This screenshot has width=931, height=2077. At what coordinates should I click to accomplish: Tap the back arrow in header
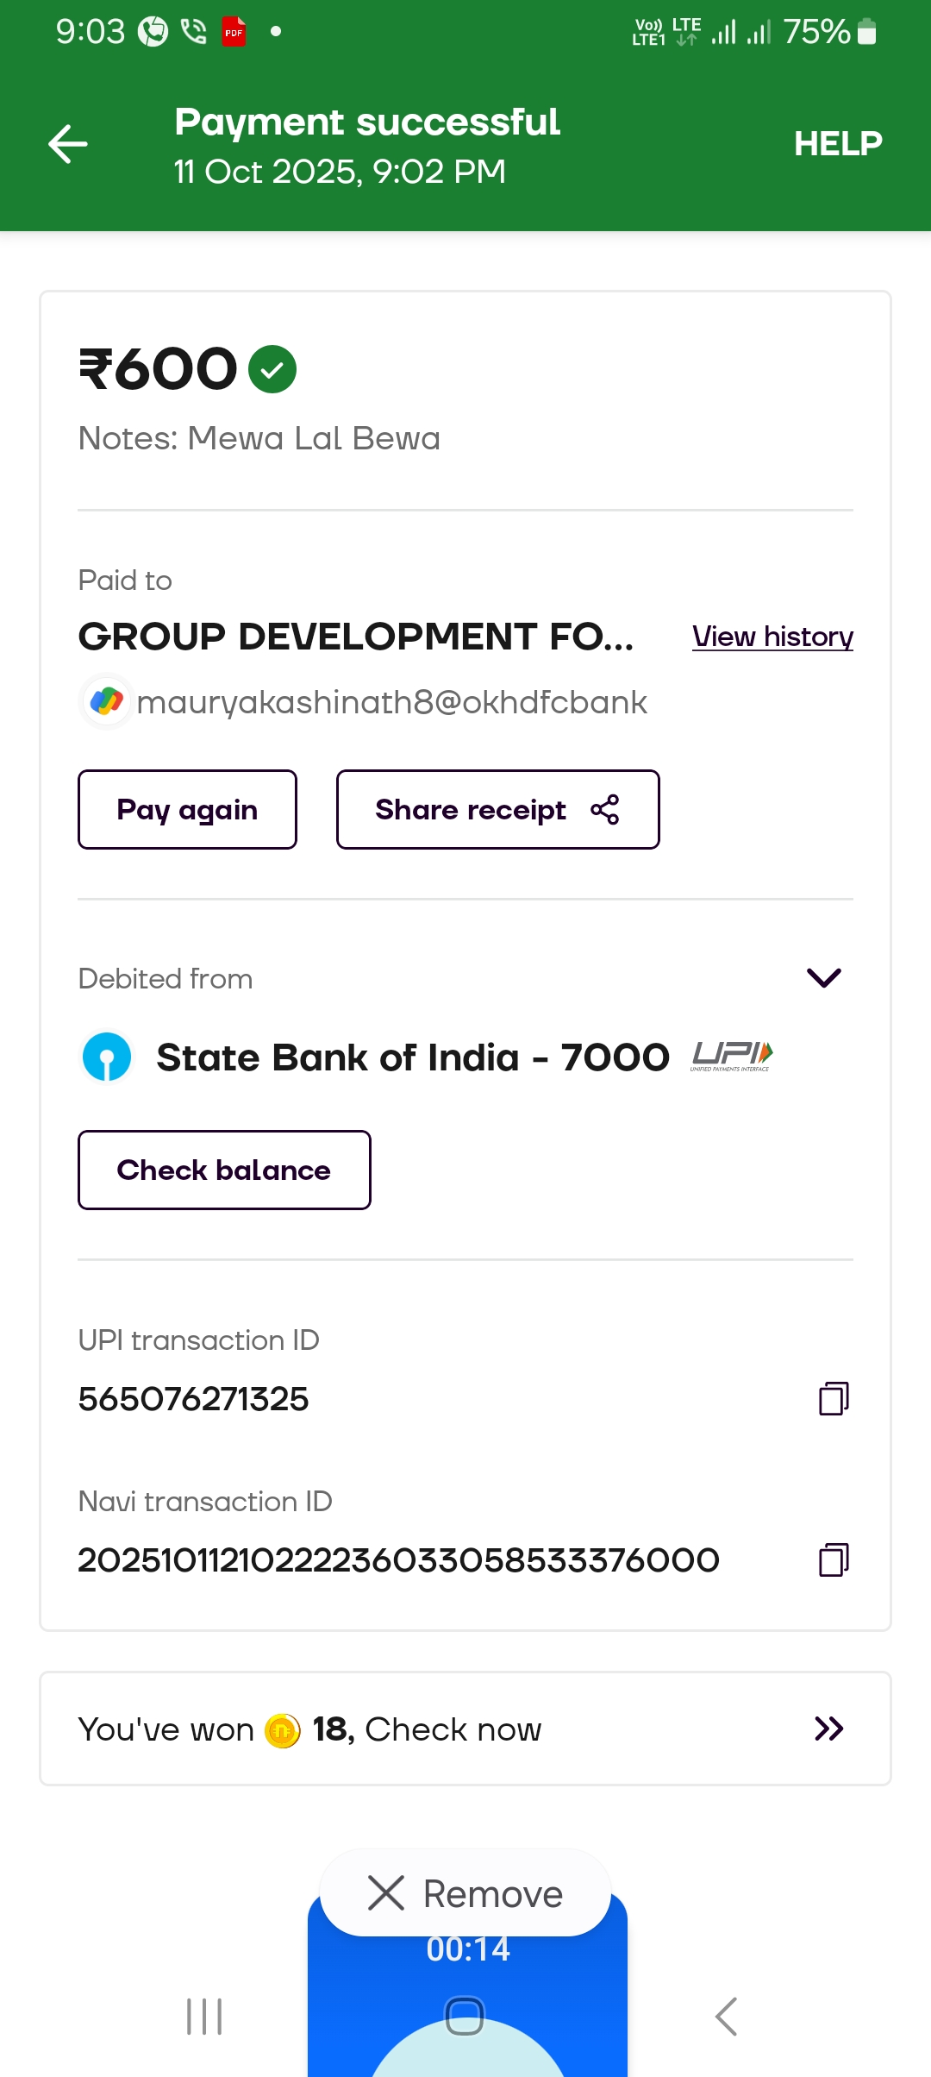pyautogui.click(x=68, y=143)
